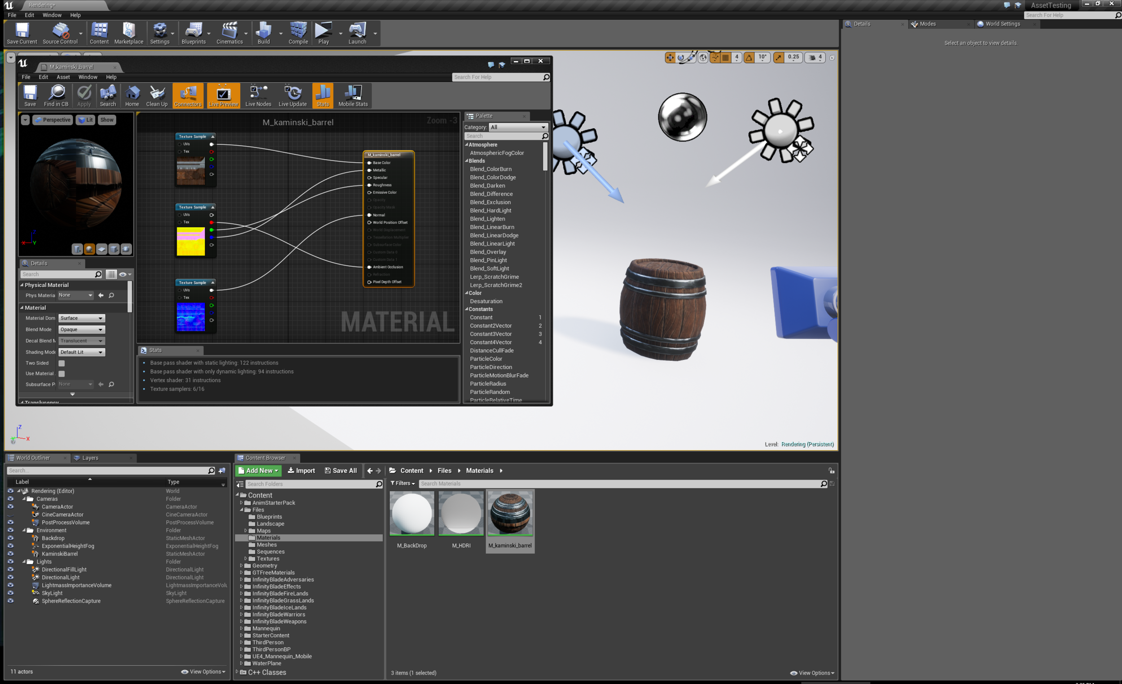The image size is (1122, 684).
Task: Open Source Control toolbar button
Action: pos(60,33)
